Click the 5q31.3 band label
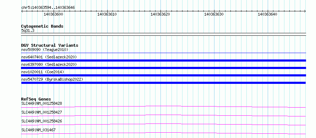Screen dimensions: 316x138 pyautogui.click(x=28, y=30)
